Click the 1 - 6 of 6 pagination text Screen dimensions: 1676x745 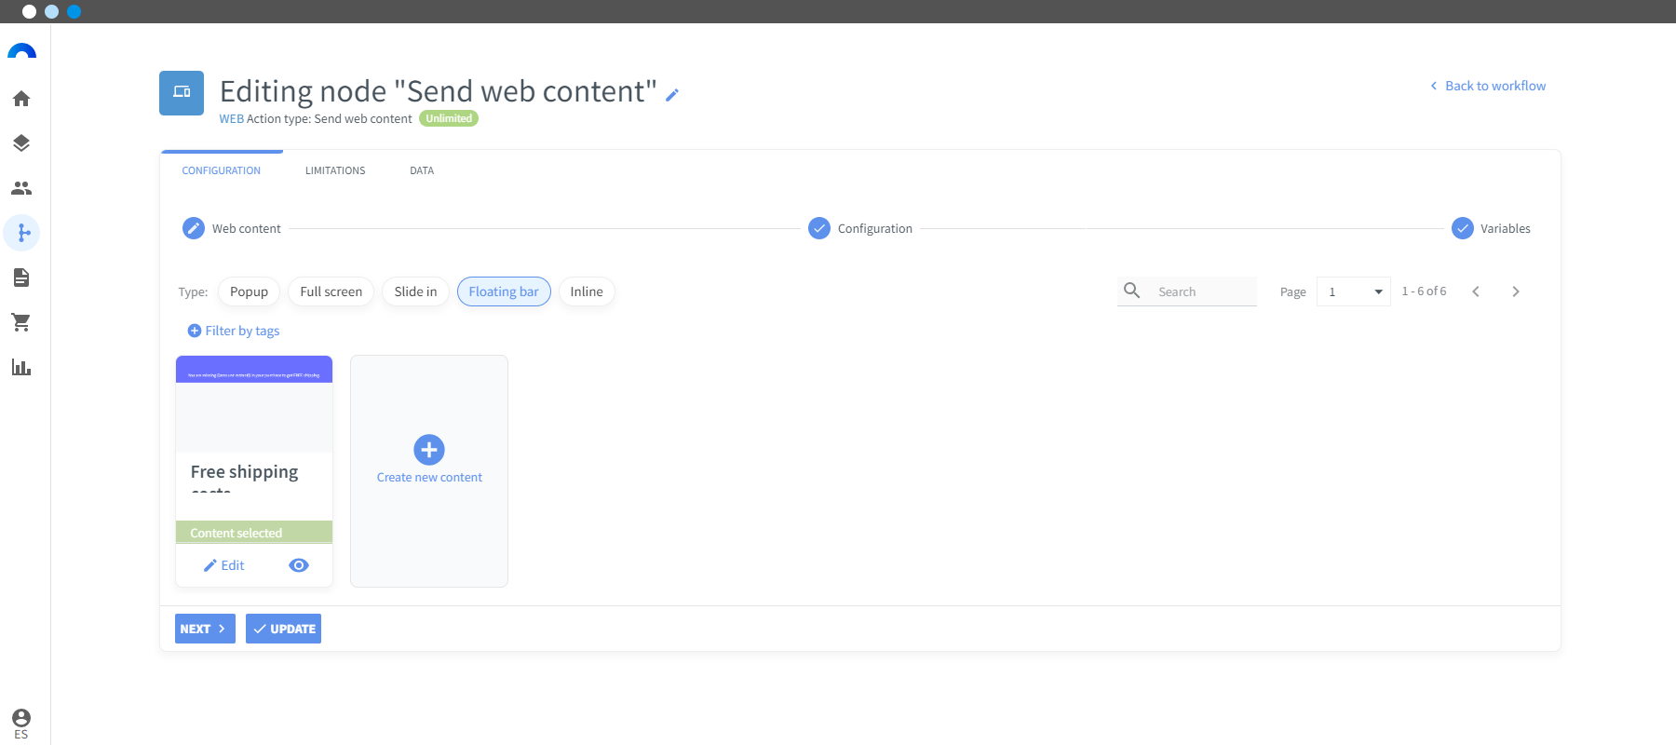point(1425,291)
